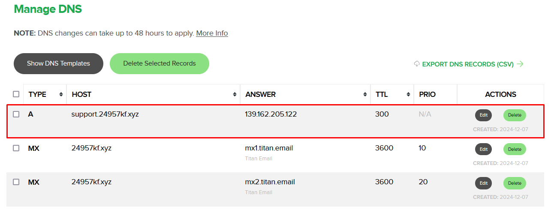The width and height of the screenshot is (551, 210).
Task: Edit the A record for support.24957kf.xyz
Action: pos(483,115)
